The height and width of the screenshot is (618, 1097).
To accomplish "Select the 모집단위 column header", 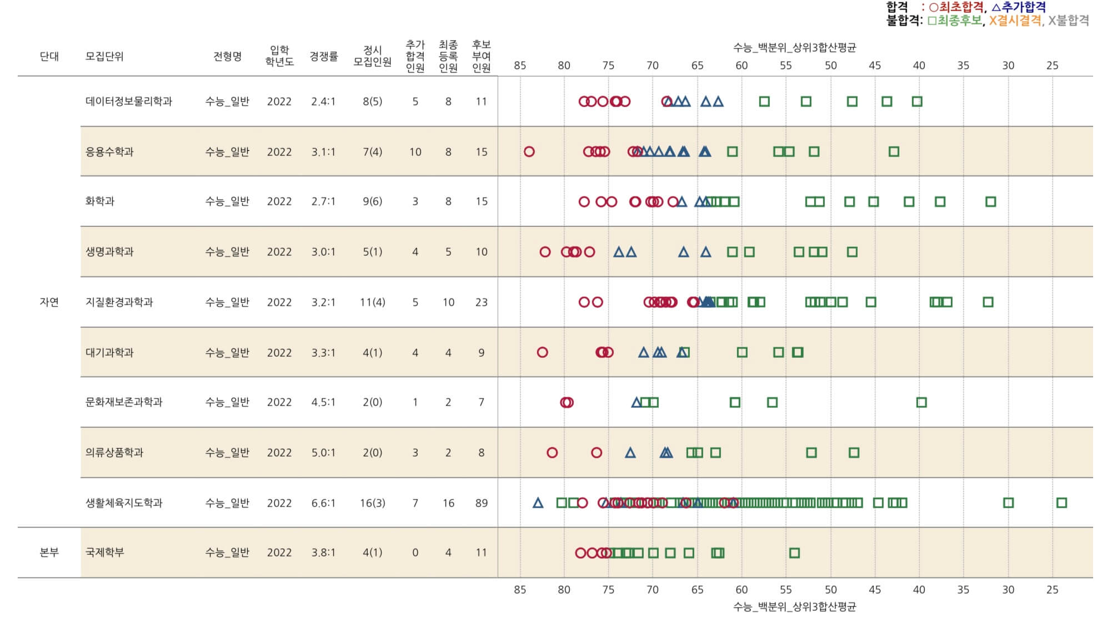I will 104,56.
